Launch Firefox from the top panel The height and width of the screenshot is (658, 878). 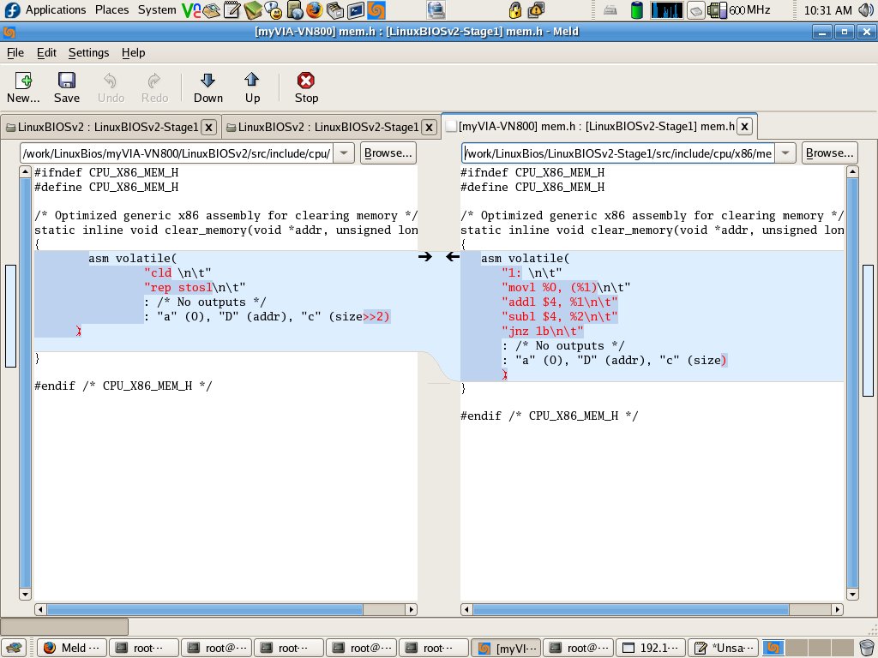(314, 10)
